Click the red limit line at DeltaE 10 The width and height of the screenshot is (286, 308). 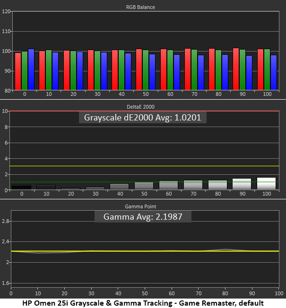click(145, 111)
